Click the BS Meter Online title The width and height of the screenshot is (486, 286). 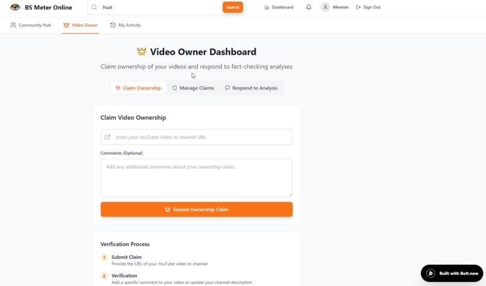(x=48, y=7)
